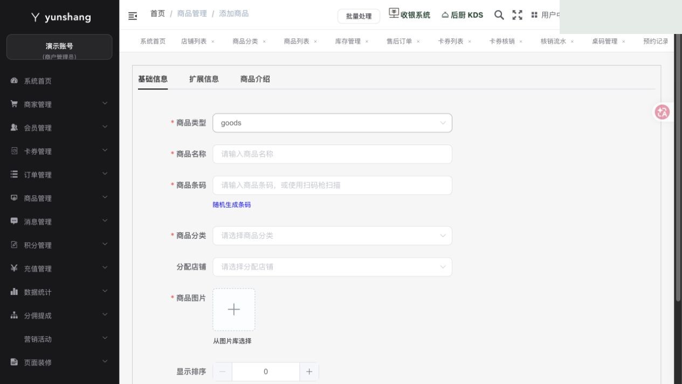Click 商品管理 in the breadcrumb
The width and height of the screenshot is (682, 384).
coord(192,13)
